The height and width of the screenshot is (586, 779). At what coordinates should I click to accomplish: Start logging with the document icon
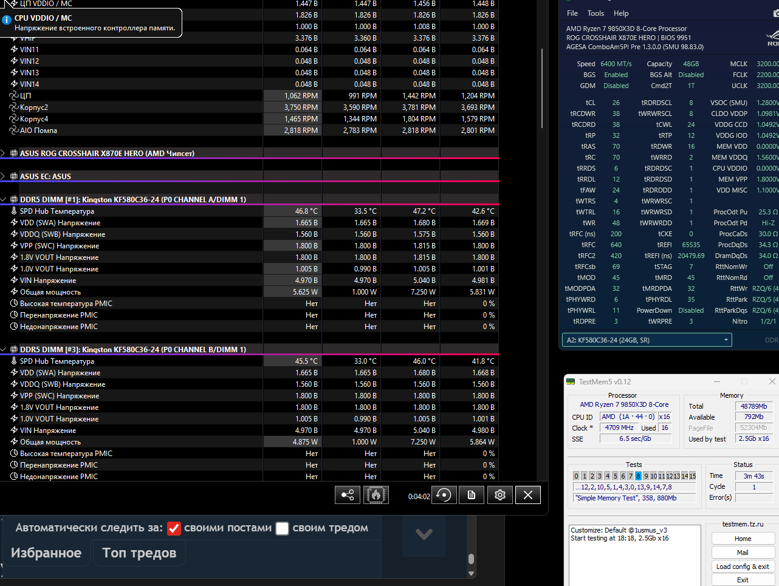(x=472, y=495)
